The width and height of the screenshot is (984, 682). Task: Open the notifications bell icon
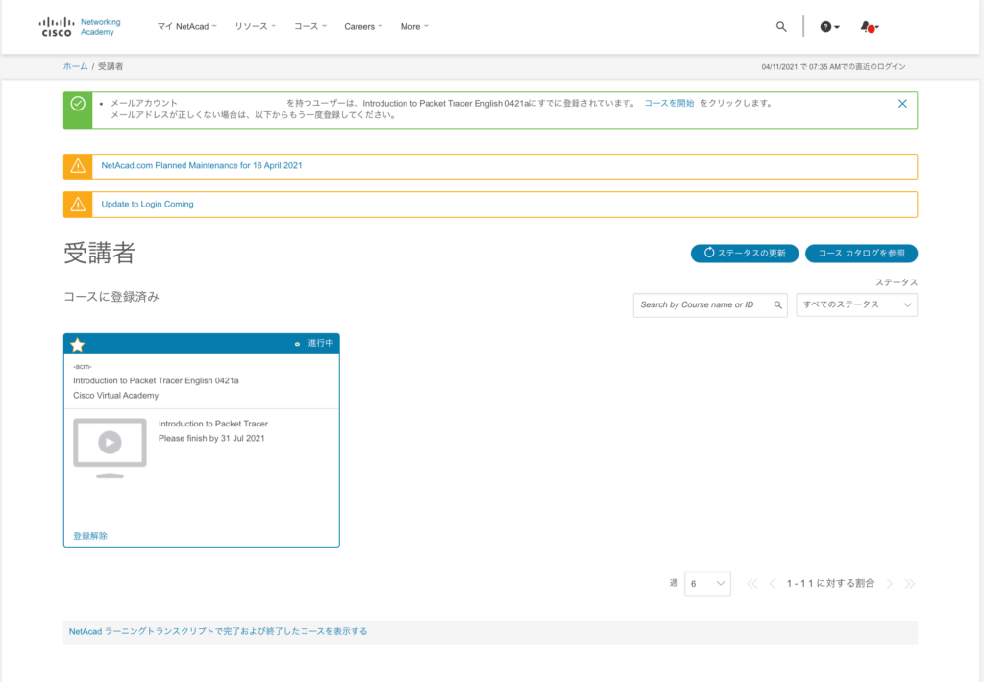869,26
